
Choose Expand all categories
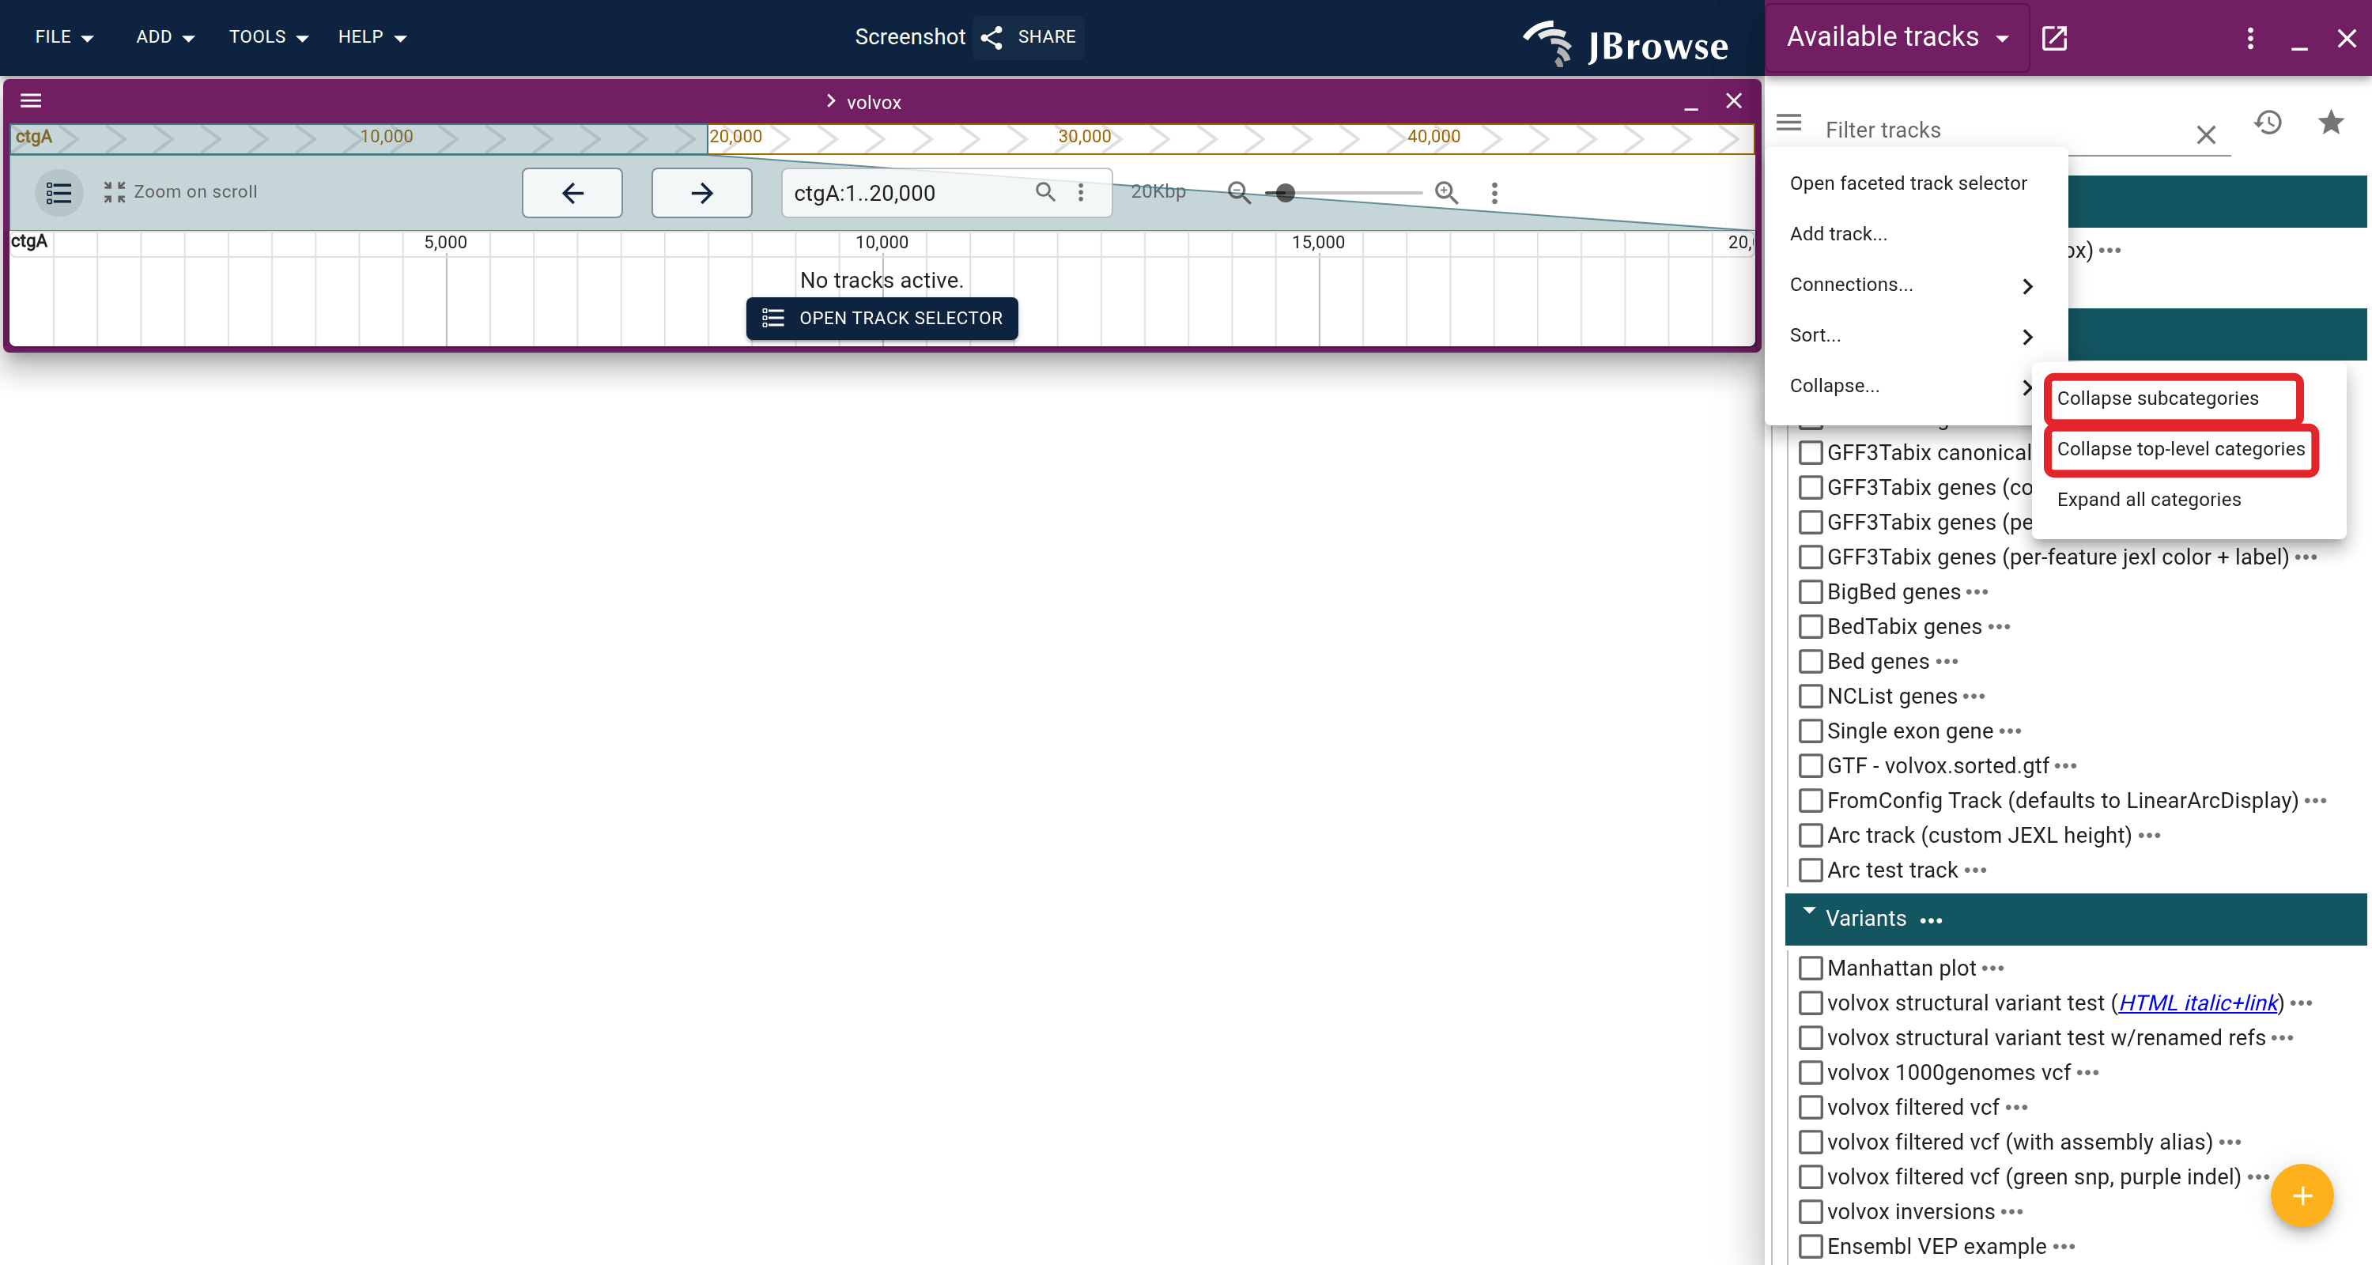tap(2189, 500)
